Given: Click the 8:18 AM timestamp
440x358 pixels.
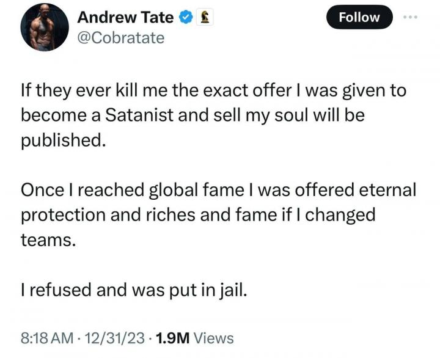Looking at the screenshot, I should [46, 337].
